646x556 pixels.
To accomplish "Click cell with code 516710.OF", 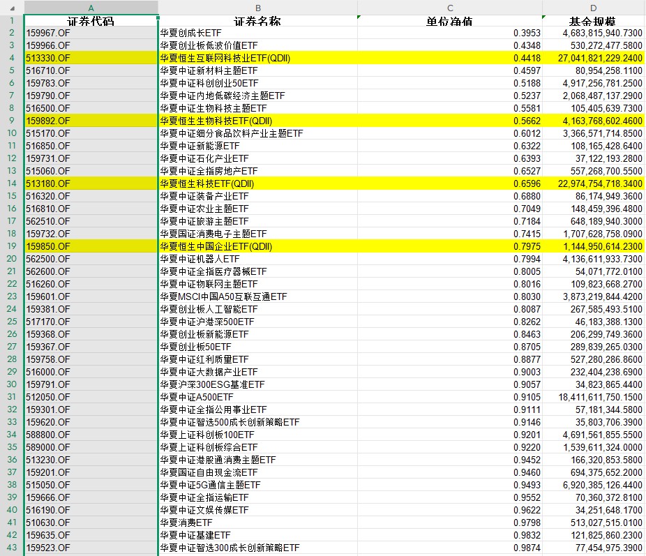I will click(x=91, y=70).
